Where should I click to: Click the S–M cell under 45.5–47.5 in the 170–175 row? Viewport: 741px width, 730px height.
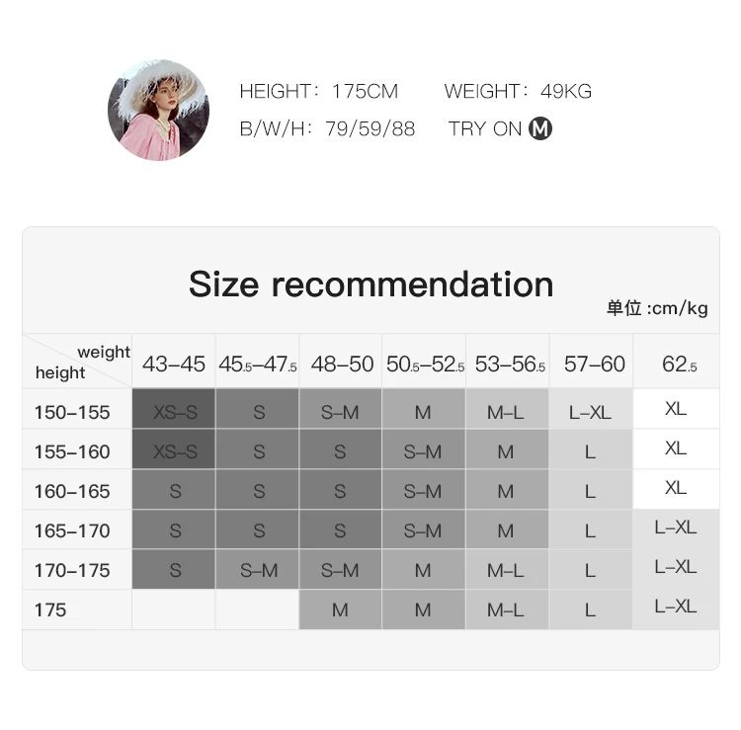click(258, 570)
